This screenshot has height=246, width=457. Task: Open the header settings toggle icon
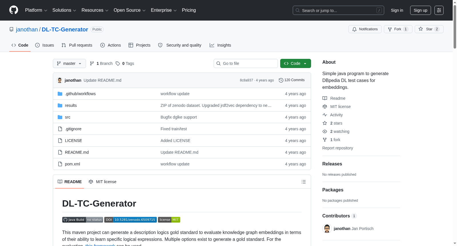point(439,10)
